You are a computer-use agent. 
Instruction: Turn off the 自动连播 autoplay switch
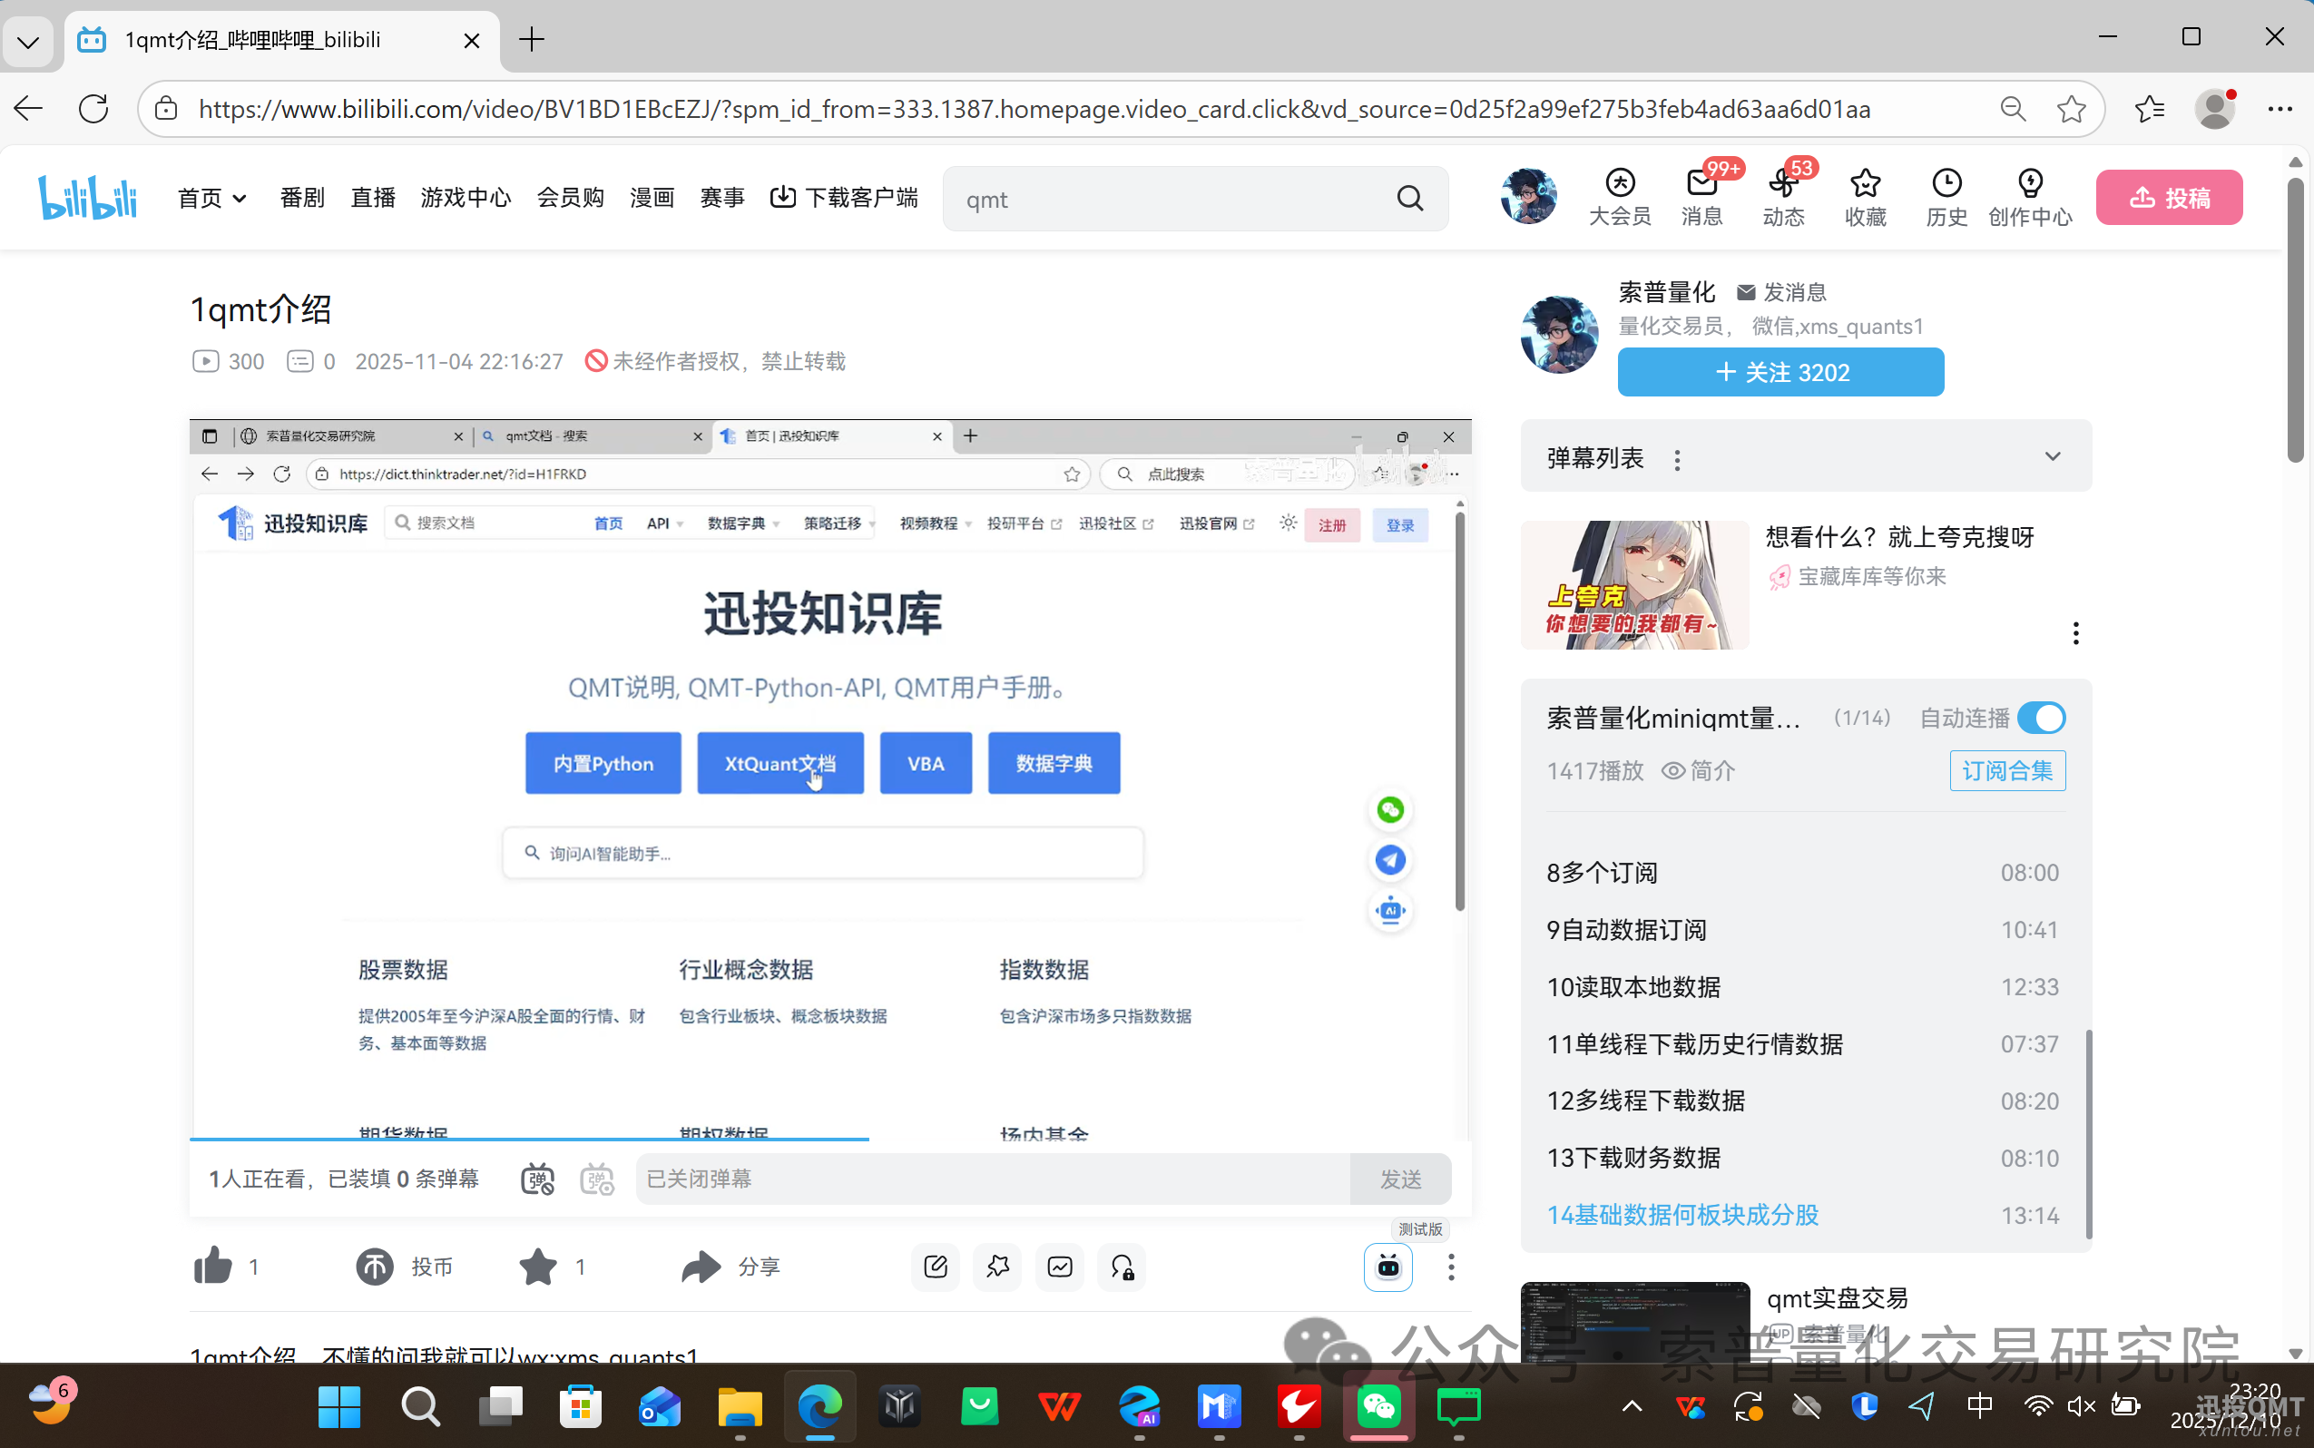tap(2042, 718)
